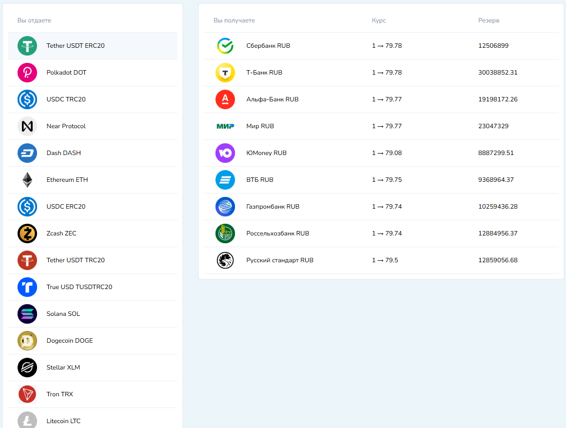
Task: Select the Газпромбанк RUB row
Action: coord(273,207)
